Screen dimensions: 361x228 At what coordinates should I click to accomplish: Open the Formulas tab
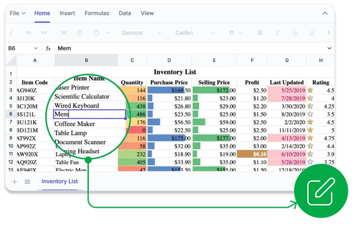[96, 13]
